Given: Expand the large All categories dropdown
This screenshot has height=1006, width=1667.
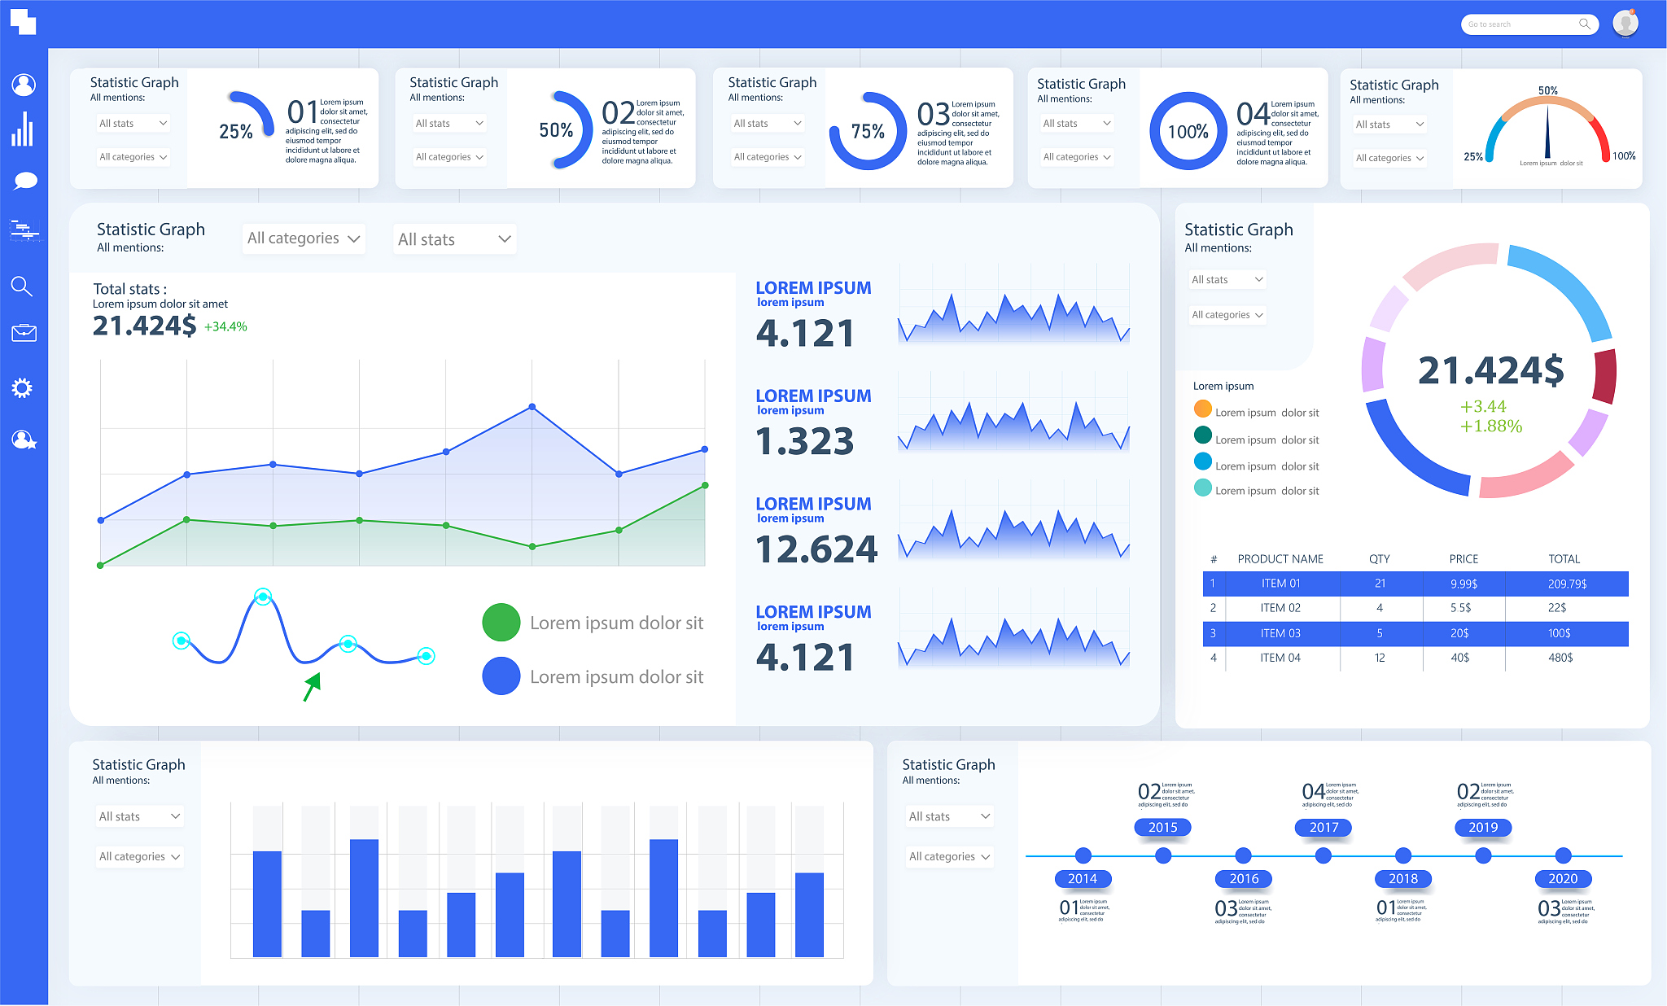Looking at the screenshot, I should (x=304, y=238).
